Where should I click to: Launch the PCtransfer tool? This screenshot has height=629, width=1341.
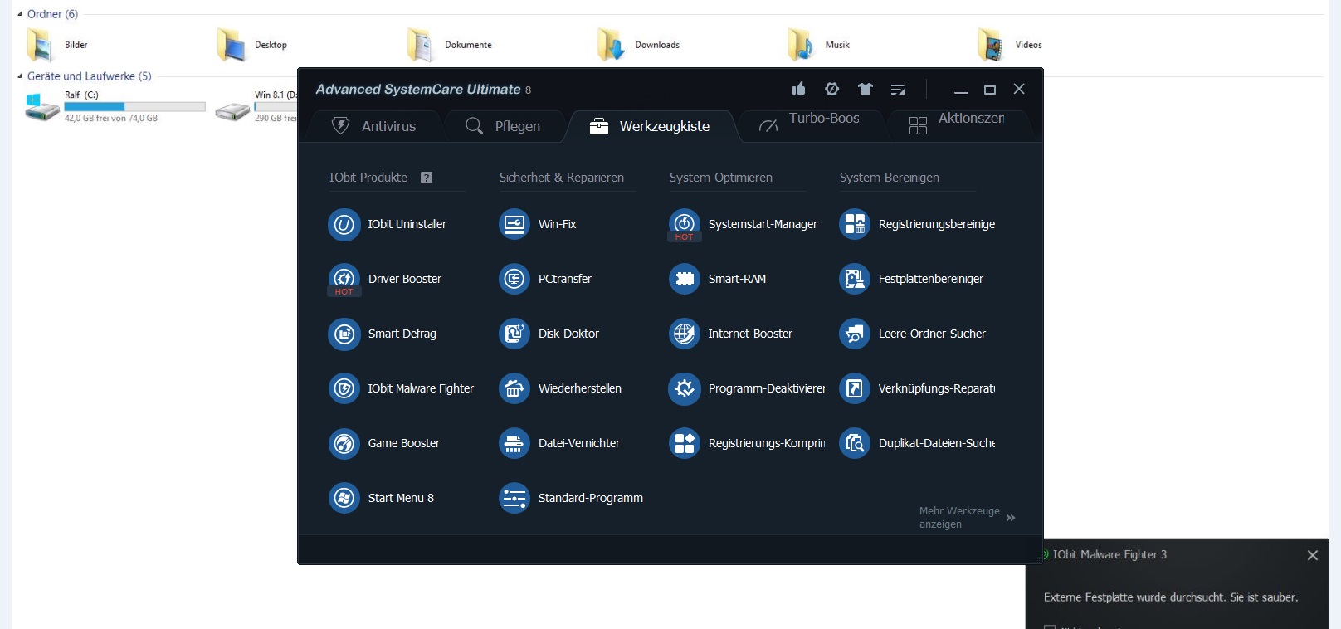coord(545,279)
